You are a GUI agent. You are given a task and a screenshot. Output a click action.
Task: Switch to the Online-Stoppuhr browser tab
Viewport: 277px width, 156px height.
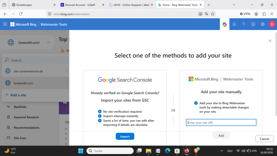(x=131, y=5)
